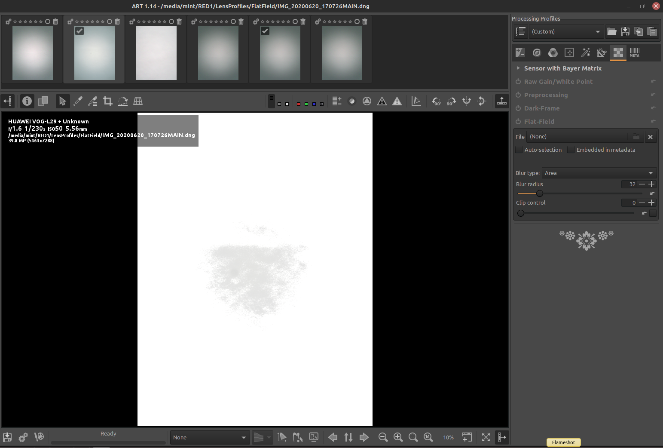Expand Sensor with Bayer Matrix section
Image resolution: width=663 pixels, height=448 pixels.
click(518, 68)
